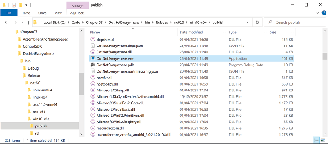This screenshot has width=328, height=144.
Task: Expand the chevron after Chapter07 in address bar
Action: 105,22
